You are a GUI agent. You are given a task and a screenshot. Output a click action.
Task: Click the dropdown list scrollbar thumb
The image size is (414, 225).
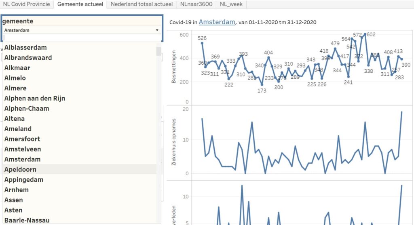click(158, 51)
